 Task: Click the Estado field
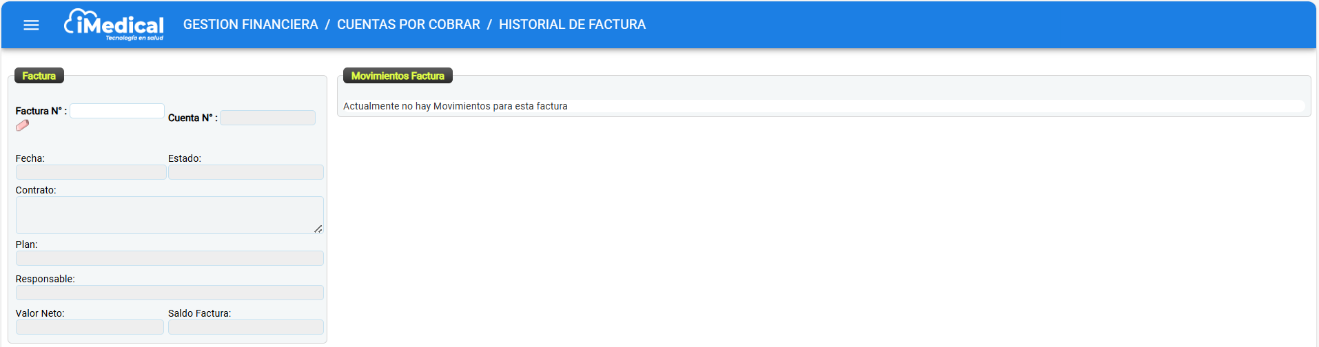click(246, 172)
